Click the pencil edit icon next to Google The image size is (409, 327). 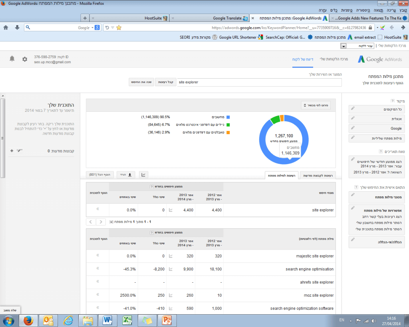[x=353, y=128]
